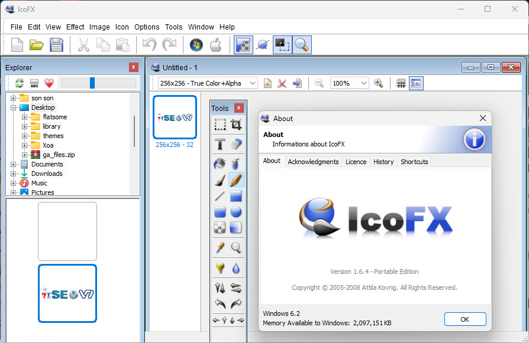
Task: Select the rectangular selection tool in the Tools panel
Action: 220,125
